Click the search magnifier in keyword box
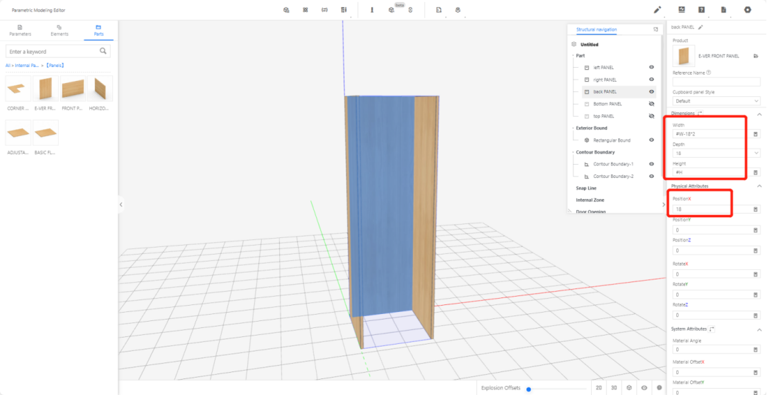The image size is (767, 395). click(x=103, y=51)
